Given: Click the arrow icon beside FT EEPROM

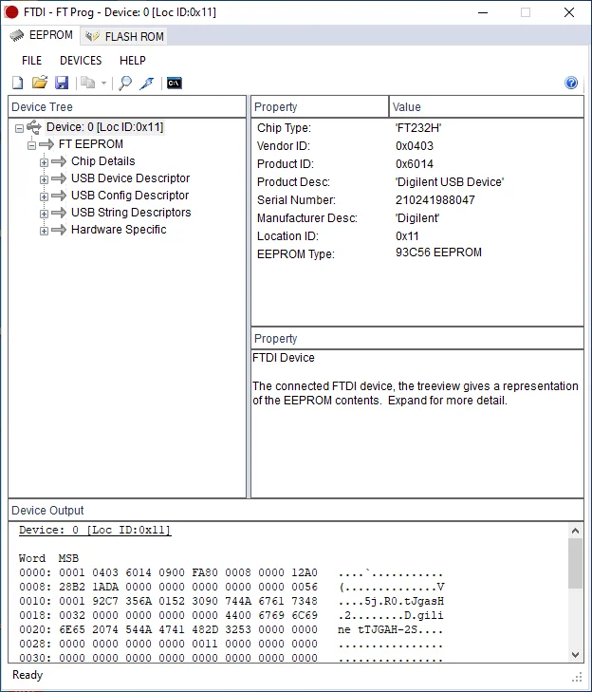Looking at the screenshot, I should point(46,144).
